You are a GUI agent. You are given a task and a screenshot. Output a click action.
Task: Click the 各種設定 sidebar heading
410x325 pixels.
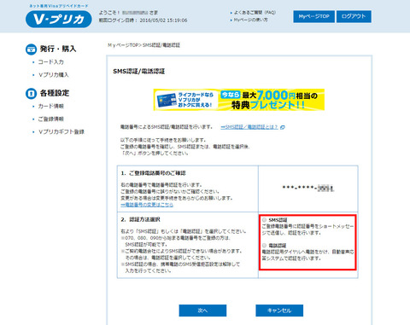55,93
